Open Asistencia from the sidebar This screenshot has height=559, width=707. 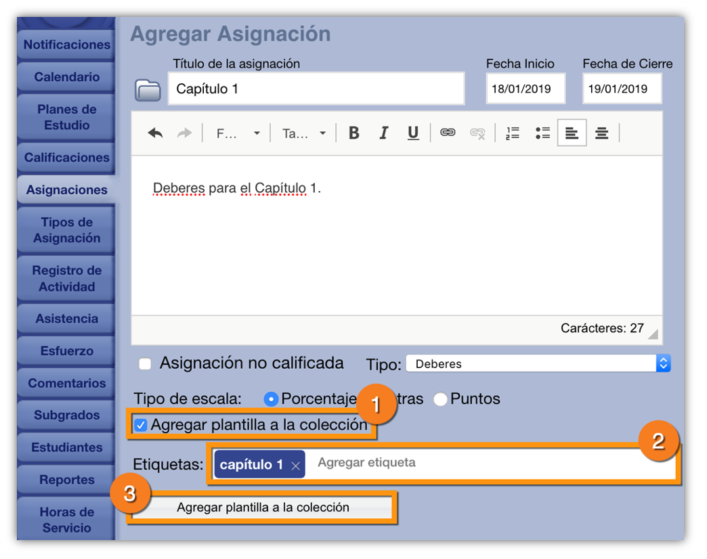66,319
